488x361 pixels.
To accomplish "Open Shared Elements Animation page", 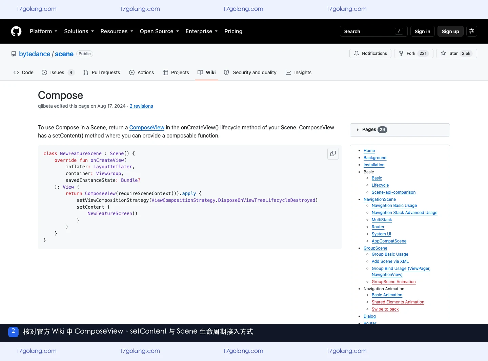I will (398, 302).
